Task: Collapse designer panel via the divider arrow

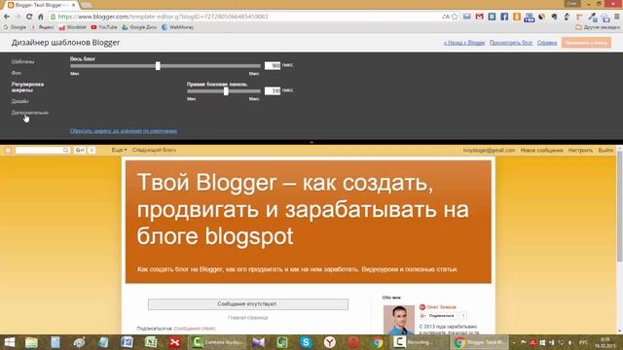Action: tap(311, 142)
